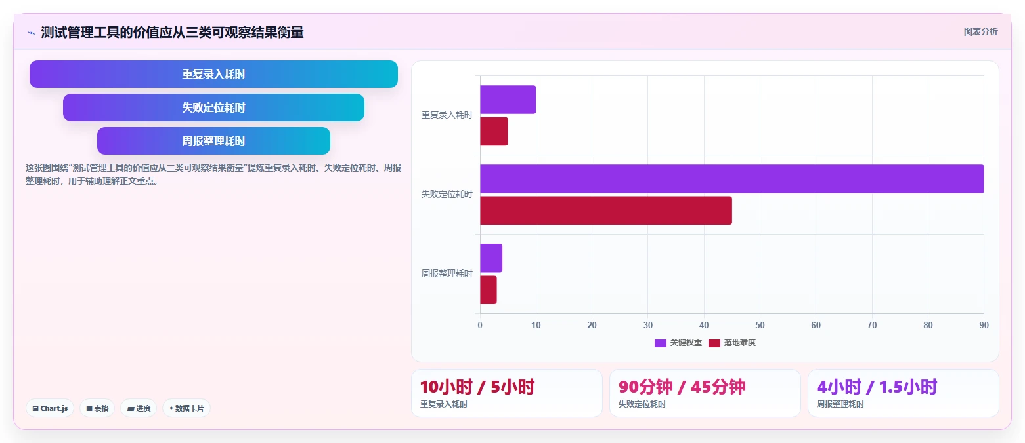The height and width of the screenshot is (443, 1025).
Task: Select the 重复录入耗时 funnel bar
Action: [213, 74]
